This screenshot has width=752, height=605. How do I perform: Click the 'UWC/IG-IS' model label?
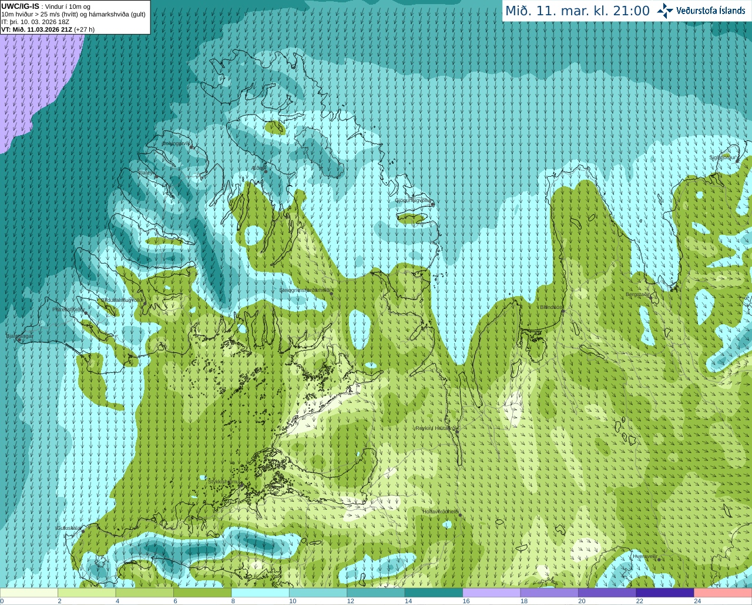point(20,6)
